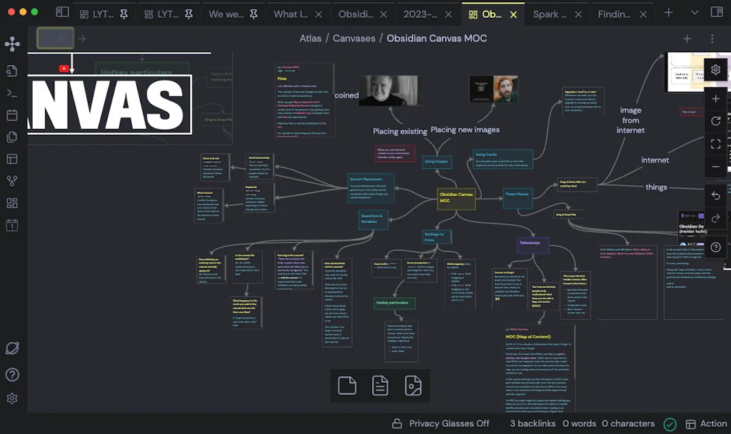Image resolution: width=731 pixels, height=434 pixels.
Task: Switch to the 2023- tab
Action: coord(420,14)
